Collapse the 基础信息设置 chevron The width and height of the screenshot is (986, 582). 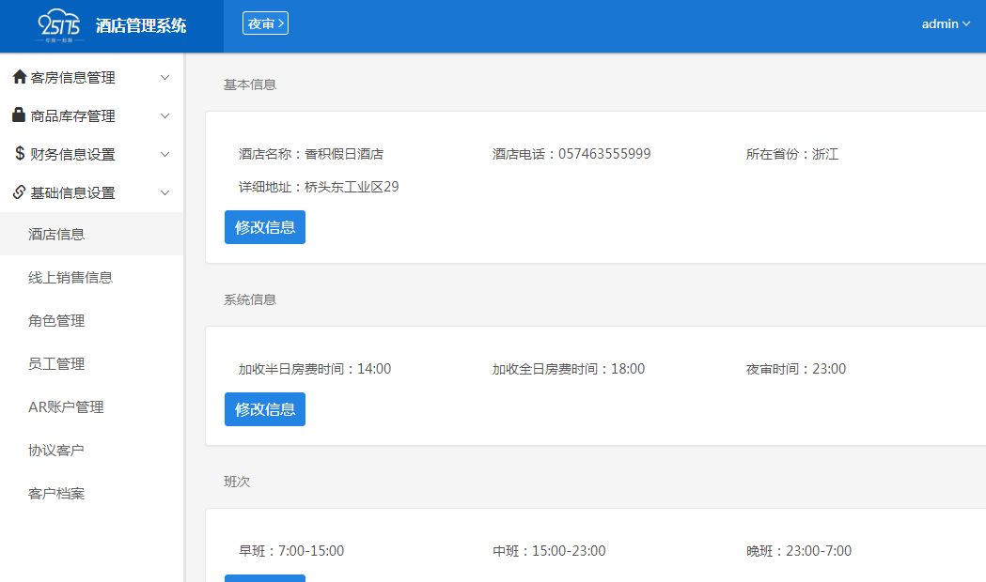point(164,192)
